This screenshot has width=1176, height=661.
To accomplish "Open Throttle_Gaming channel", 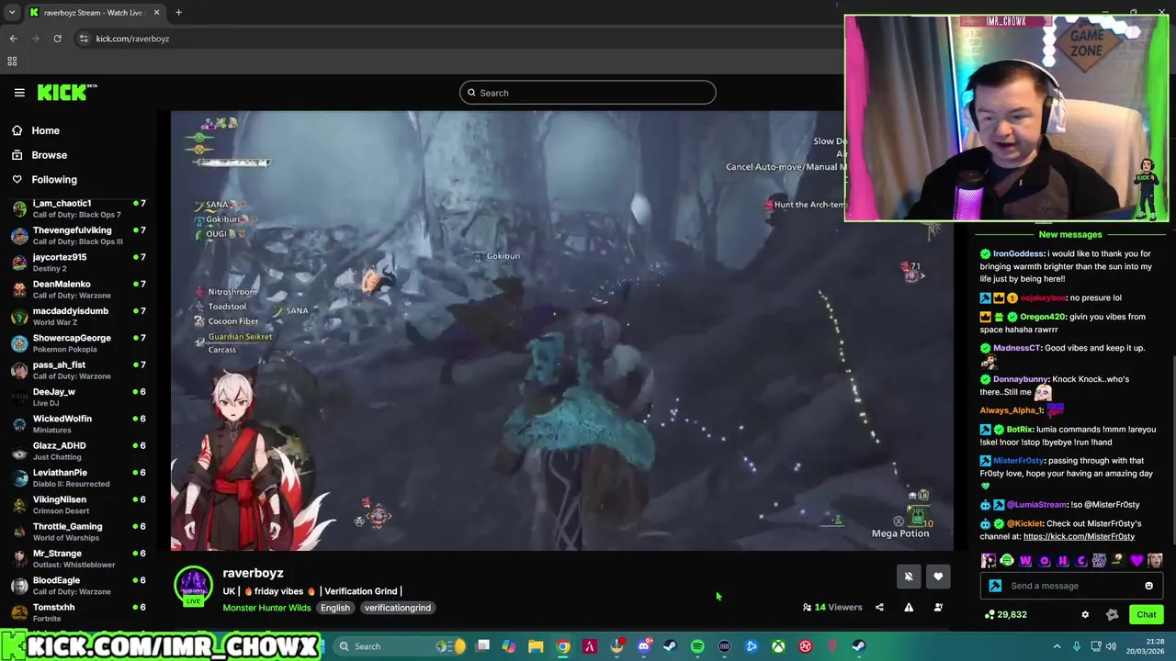I will [78, 532].
